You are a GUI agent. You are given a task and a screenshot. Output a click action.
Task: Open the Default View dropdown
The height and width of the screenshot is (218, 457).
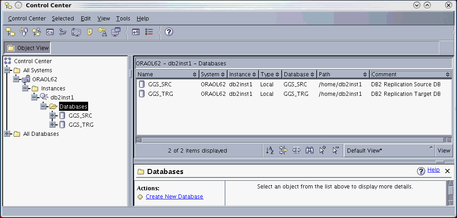click(x=389, y=150)
